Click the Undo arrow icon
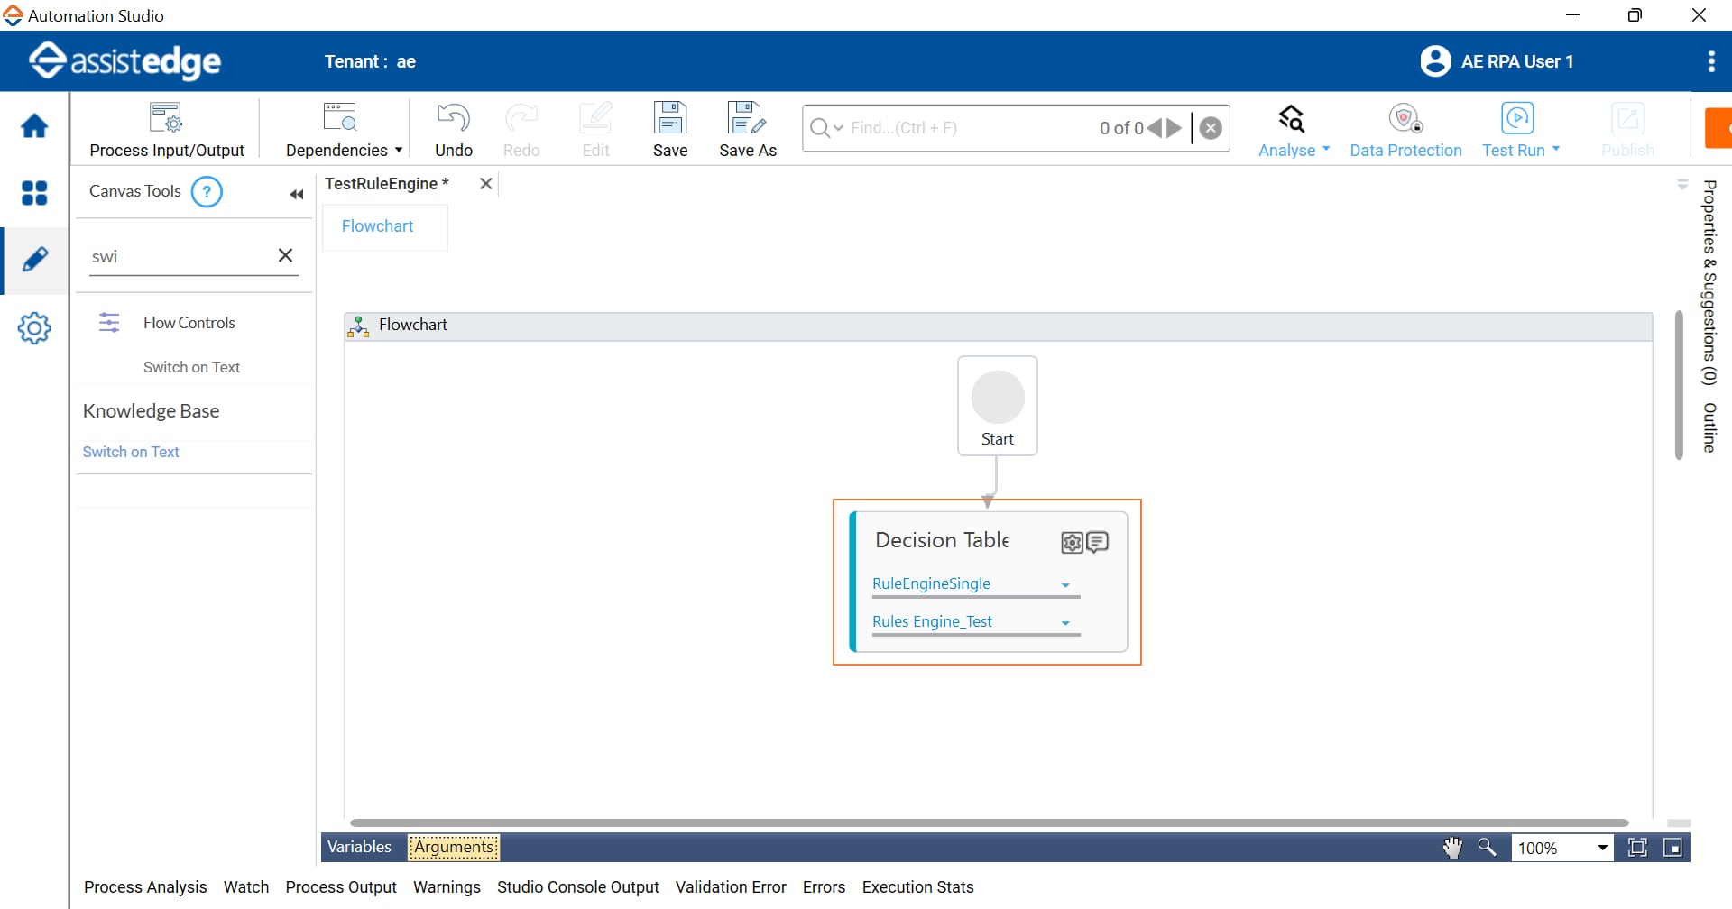 click(x=453, y=118)
